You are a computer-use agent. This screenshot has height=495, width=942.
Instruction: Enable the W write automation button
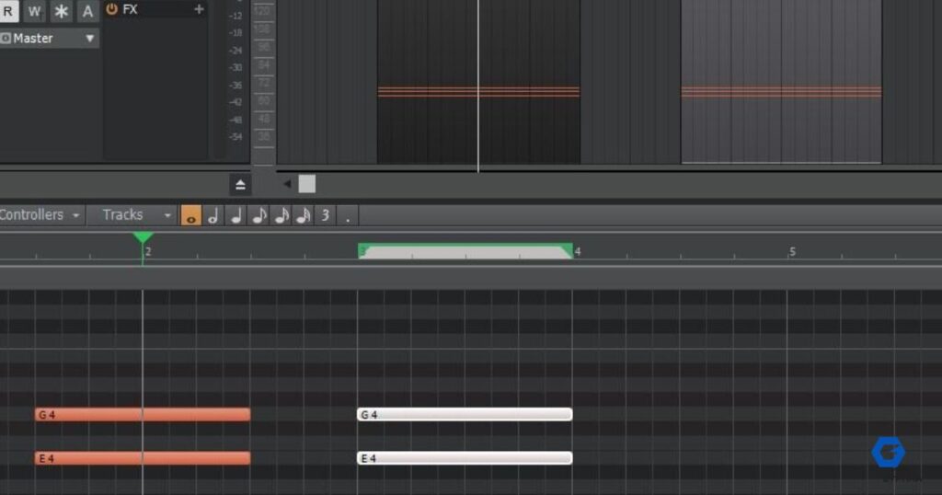click(x=34, y=11)
